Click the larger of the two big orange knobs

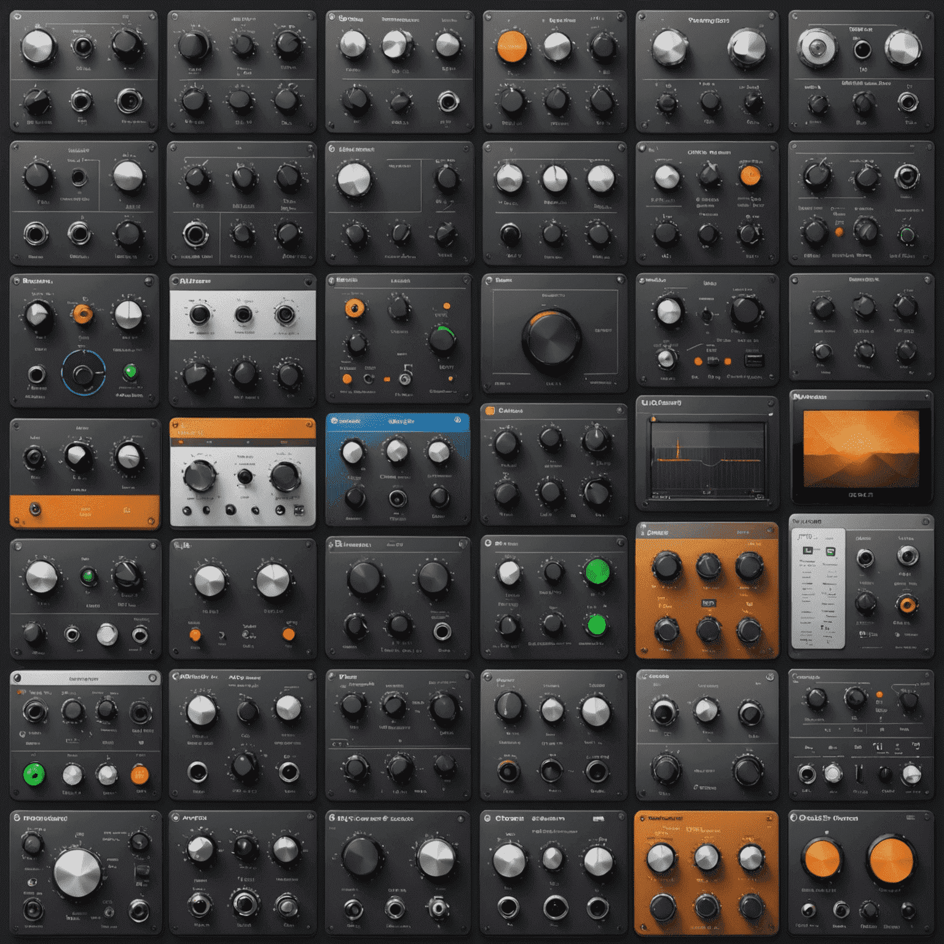pos(891,860)
